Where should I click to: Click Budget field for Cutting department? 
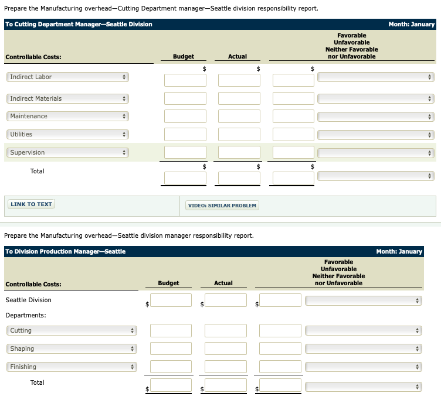click(x=171, y=331)
